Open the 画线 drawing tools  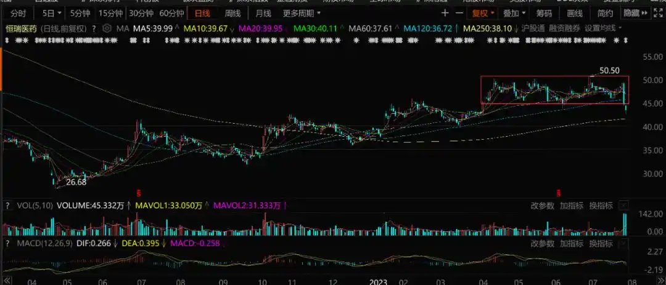[x=575, y=14]
